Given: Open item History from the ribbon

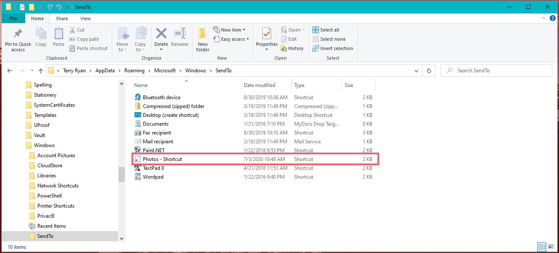Looking at the screenshot, I should coord(293,48).
